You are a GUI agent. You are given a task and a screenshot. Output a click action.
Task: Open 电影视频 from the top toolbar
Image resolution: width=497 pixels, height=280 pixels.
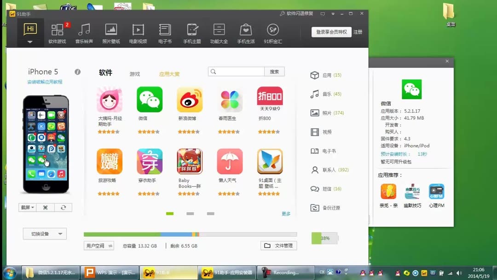pyautogui.click(x=138, y=32)
